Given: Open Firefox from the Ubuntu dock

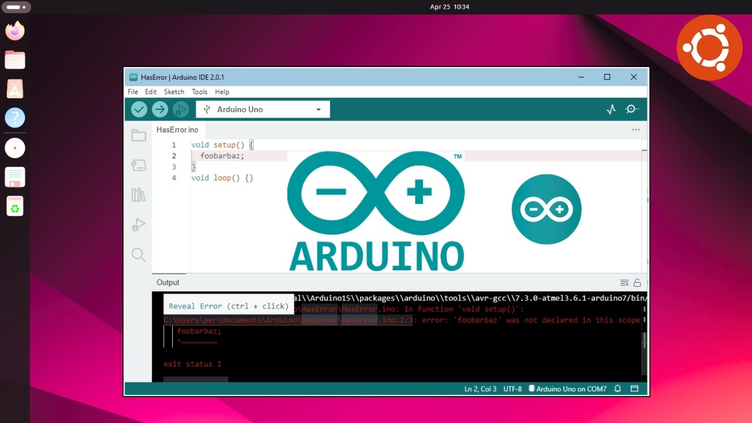Looking at the screenshot, I should [15, 30].
